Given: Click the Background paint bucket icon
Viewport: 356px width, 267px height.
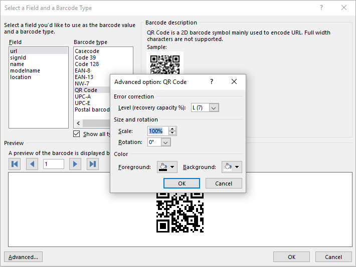Looking at the screenshot, I should click(228, 167).
